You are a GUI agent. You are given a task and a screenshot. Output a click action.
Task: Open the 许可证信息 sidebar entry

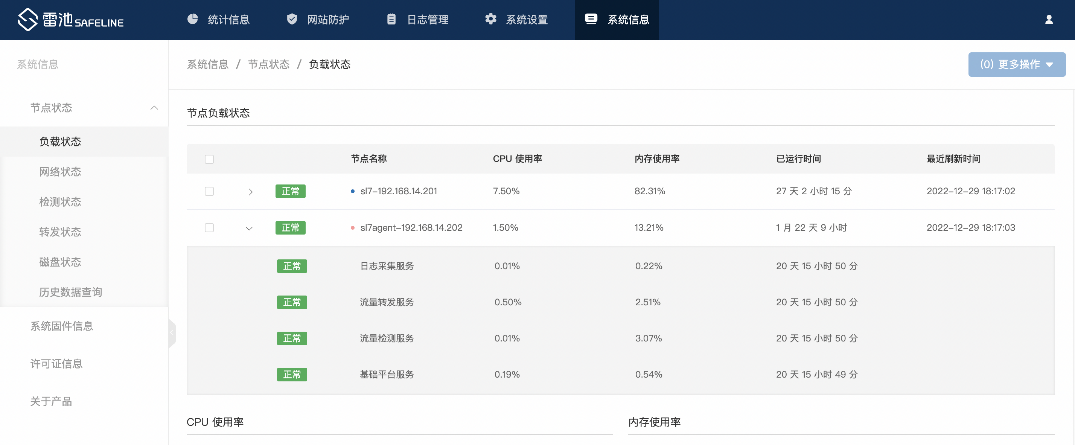tap(56, 363)
